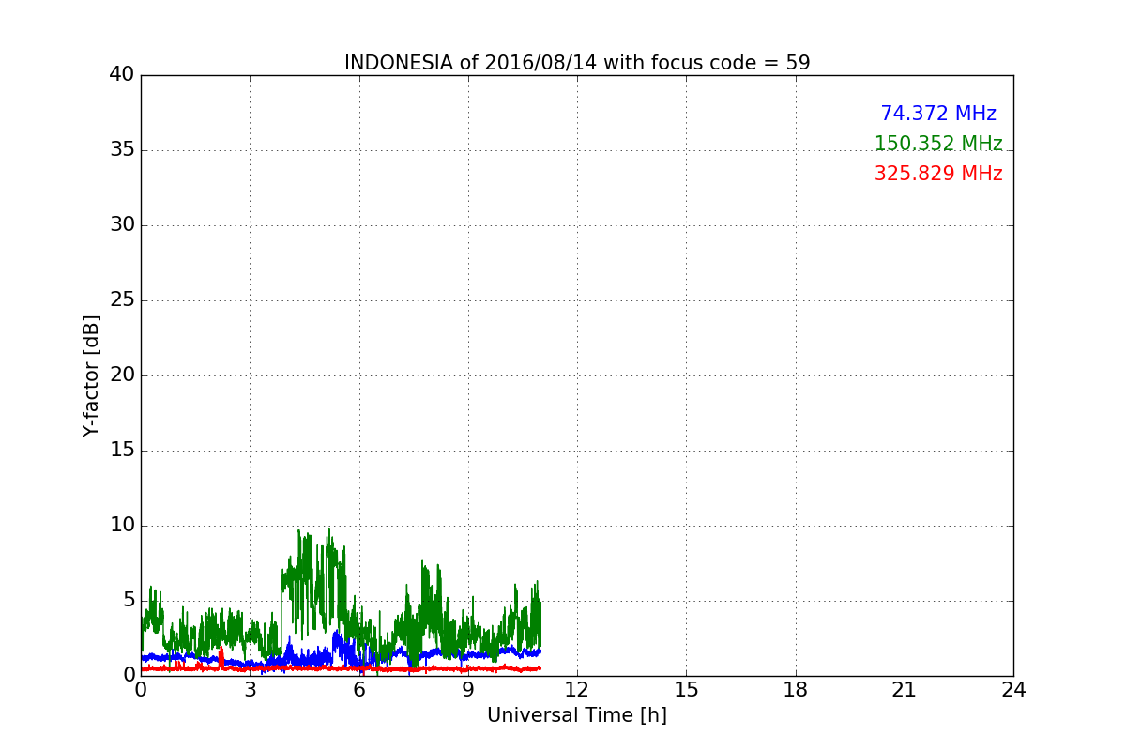1126x751 pixels.
Task: Click the plot title mentioning INDONESIA
Action: point(577,63)
